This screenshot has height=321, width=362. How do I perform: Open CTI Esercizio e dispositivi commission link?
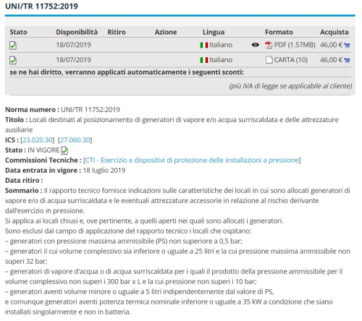[x=192, y=160]
